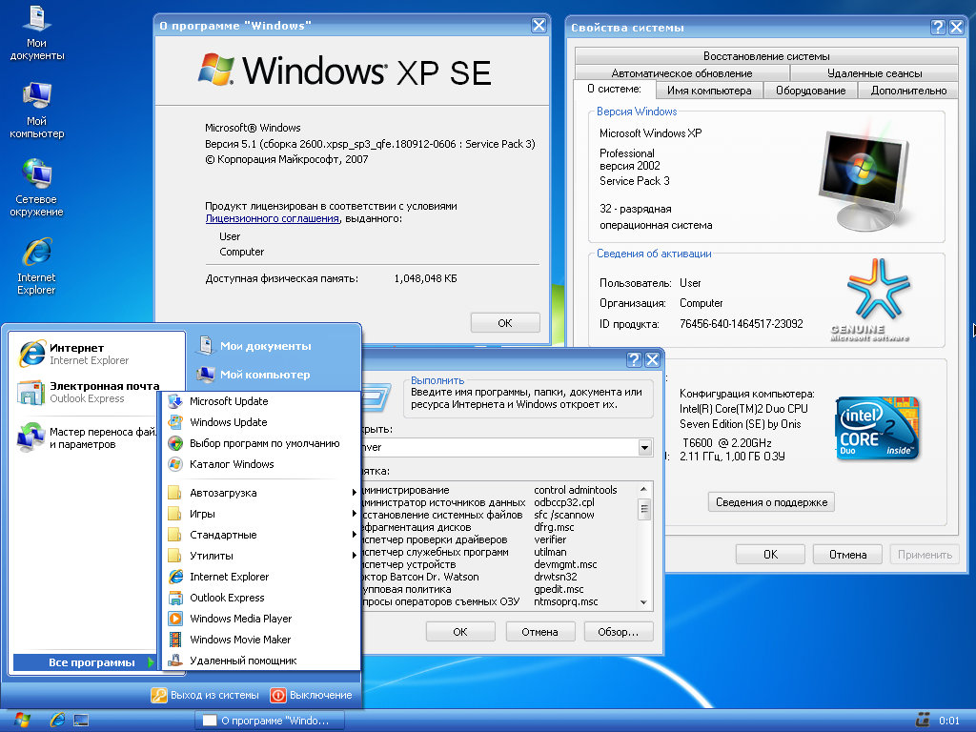Select the devmgmt.msc list row
976x732 pixels.
pos(499,564)
